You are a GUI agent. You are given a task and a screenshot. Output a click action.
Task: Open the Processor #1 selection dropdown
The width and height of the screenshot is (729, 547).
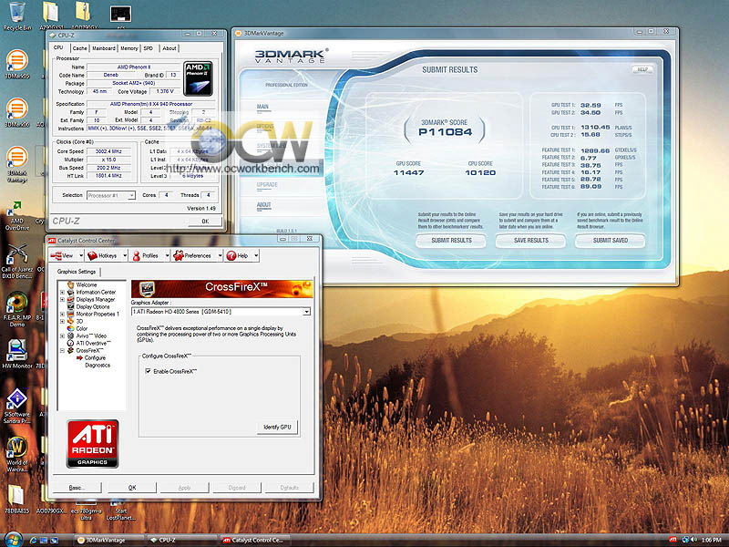pyautogui.click(x=131, y=195)
